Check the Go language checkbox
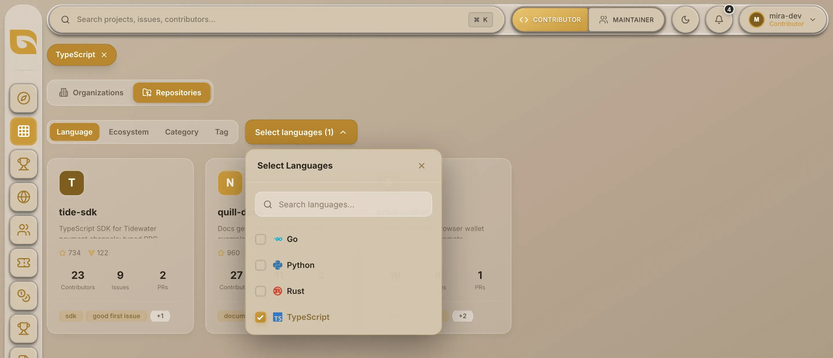 (260, 239)
